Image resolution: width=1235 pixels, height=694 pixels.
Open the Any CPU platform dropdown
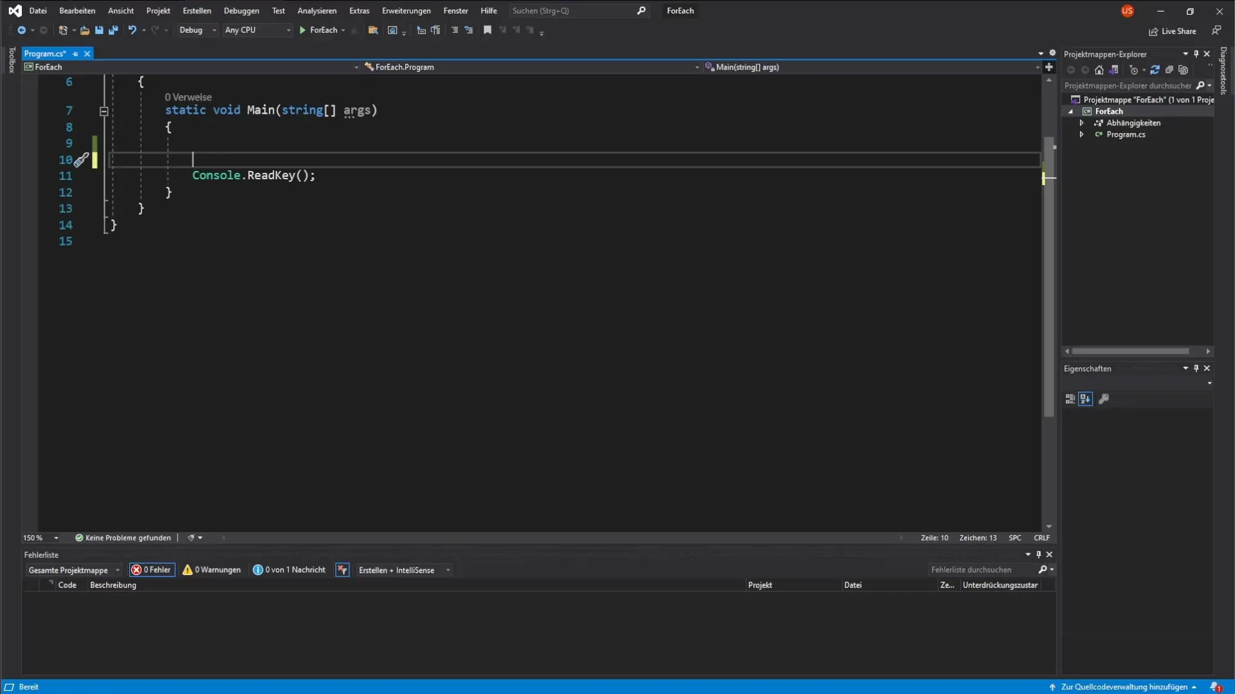[257, 30]
